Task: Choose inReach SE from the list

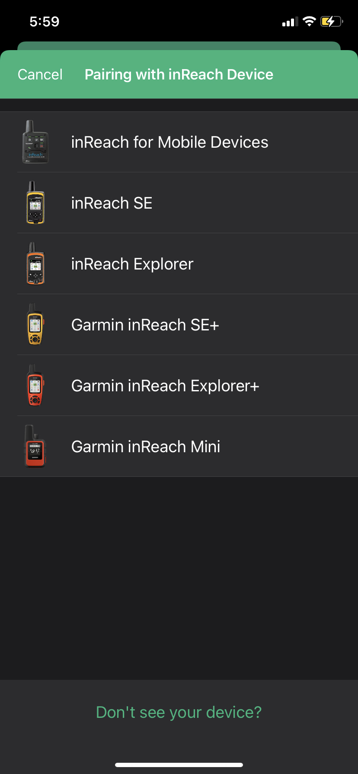Action: coord(112,203)
